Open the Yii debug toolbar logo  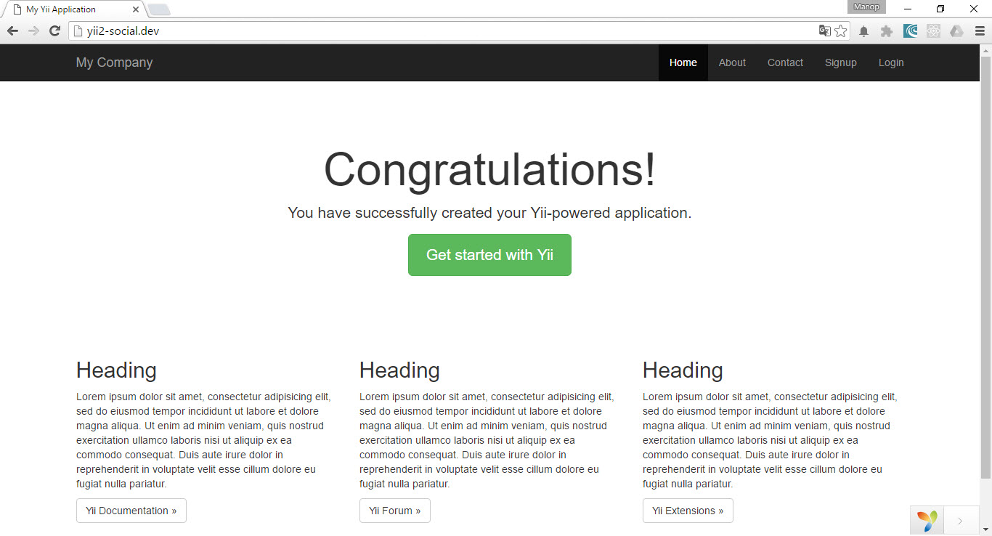[x=927, y=521]
